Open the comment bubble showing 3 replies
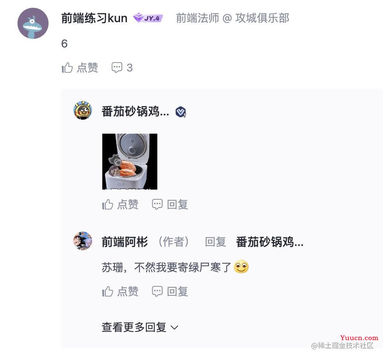The image size is (383, 359). click(122, 68)
